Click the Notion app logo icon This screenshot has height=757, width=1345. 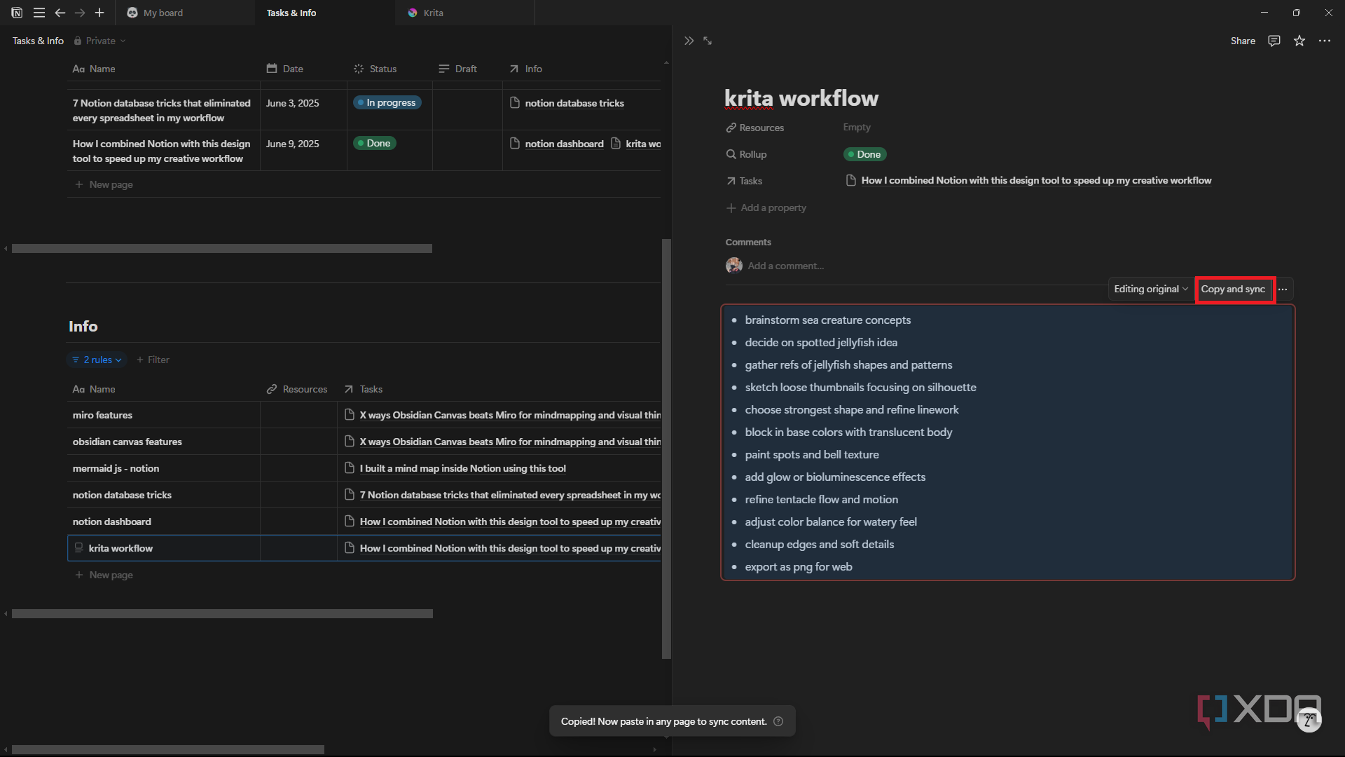(x=17, y=13)
